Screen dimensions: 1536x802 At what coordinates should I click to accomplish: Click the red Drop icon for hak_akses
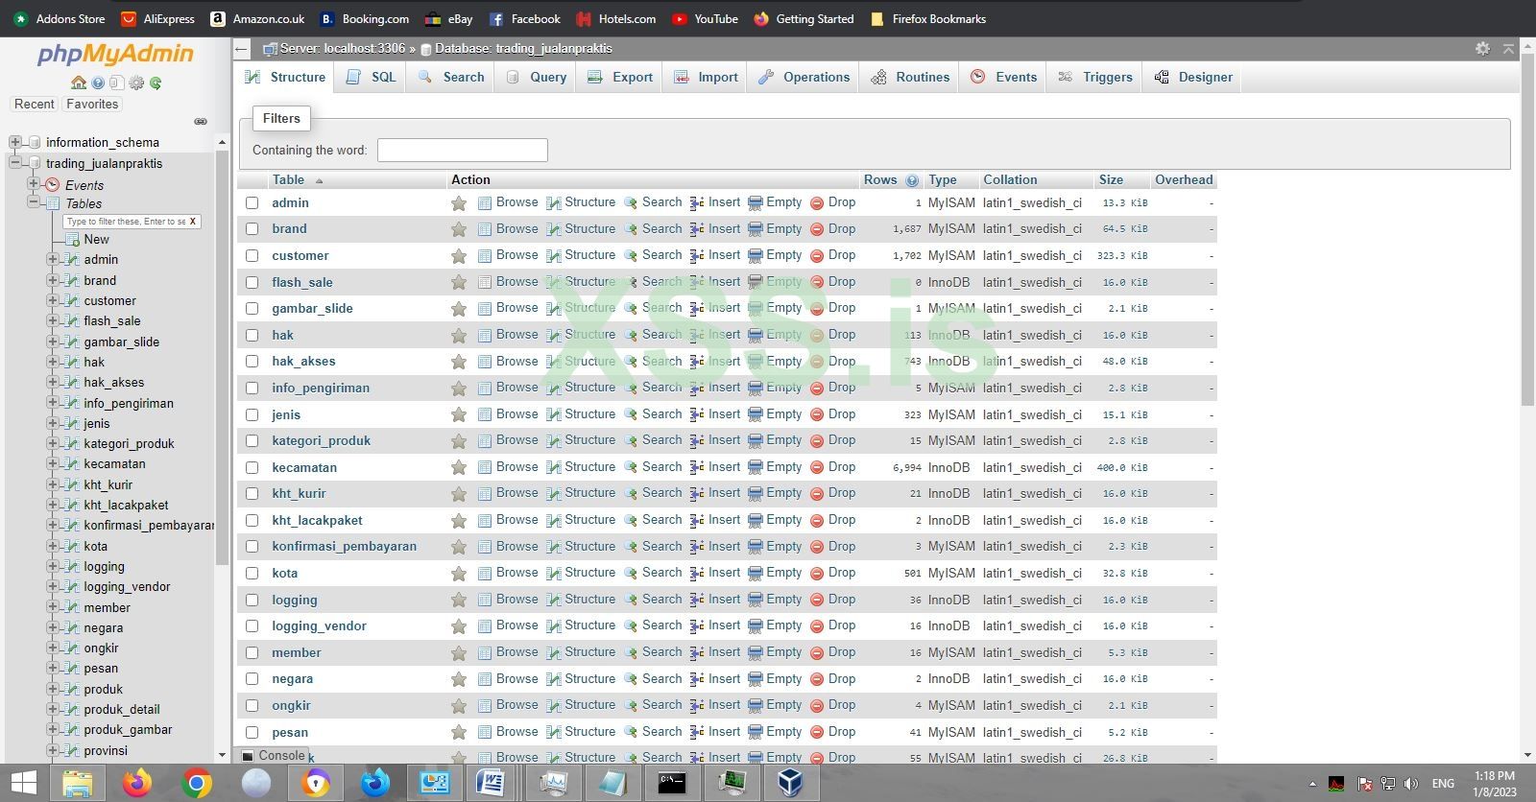(817, 362)
